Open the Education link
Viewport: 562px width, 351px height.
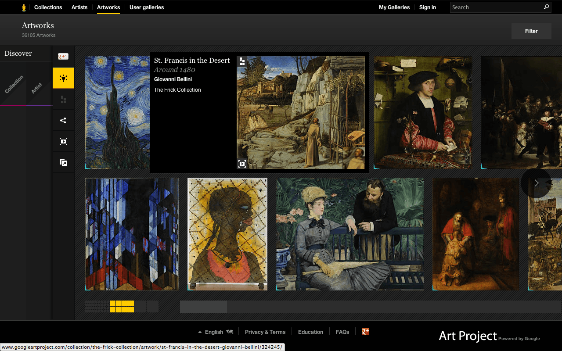pos(310,332)
